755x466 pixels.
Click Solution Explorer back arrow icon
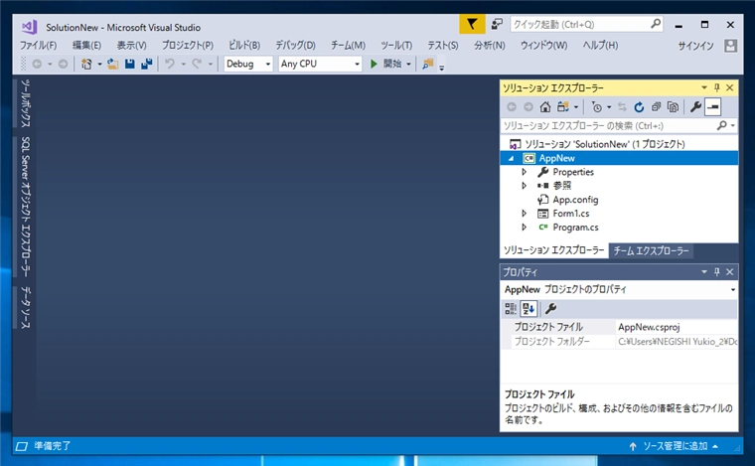click(x=512, y=107)
